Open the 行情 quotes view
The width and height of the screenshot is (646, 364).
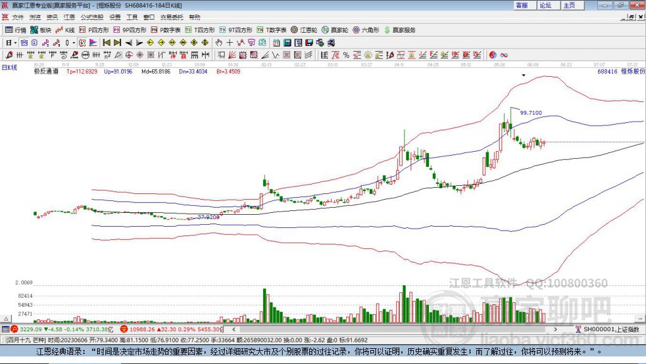(15, 30)
